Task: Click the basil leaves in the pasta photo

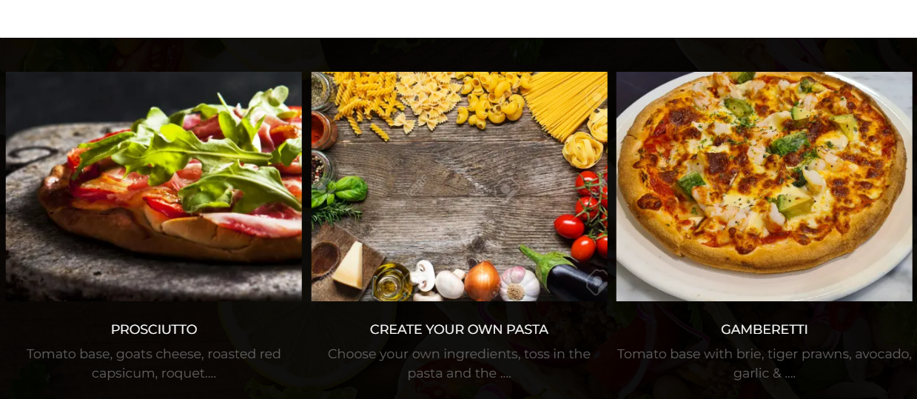Action: (344, 190)
